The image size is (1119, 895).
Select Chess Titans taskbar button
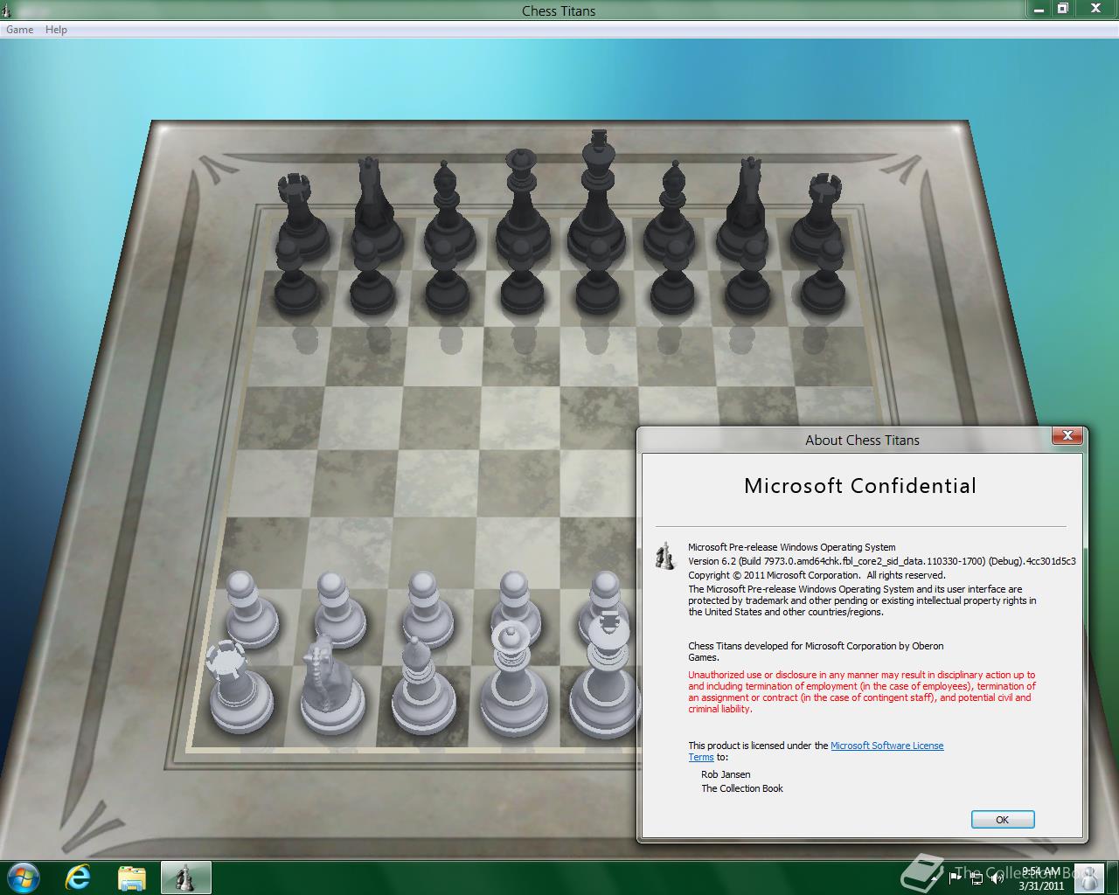tap(185, 878)
